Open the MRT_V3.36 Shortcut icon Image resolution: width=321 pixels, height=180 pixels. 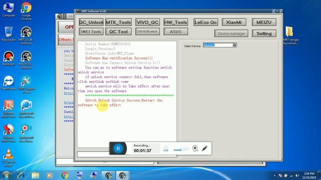pyautogui.click(x=26, y=35)
